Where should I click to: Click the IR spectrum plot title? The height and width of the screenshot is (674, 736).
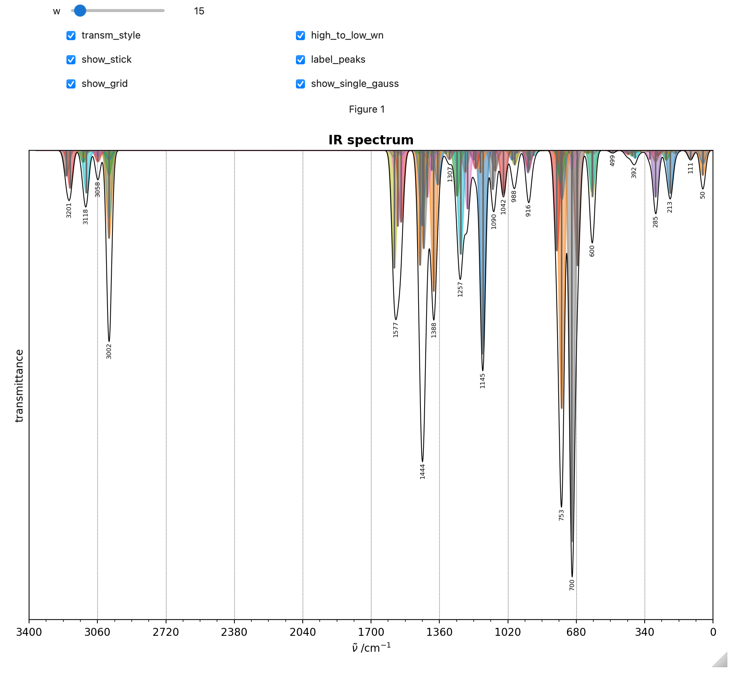click(x=371, y=140)
